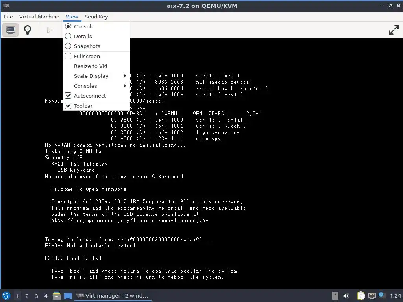Viewport: 403px width, 302px height.
Task: Enable the Fullscreen checkbox
Action: (x=96, y=56)
